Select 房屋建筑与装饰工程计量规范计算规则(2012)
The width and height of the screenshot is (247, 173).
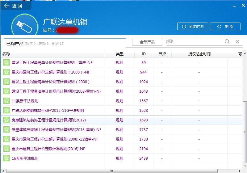point(49,120)
